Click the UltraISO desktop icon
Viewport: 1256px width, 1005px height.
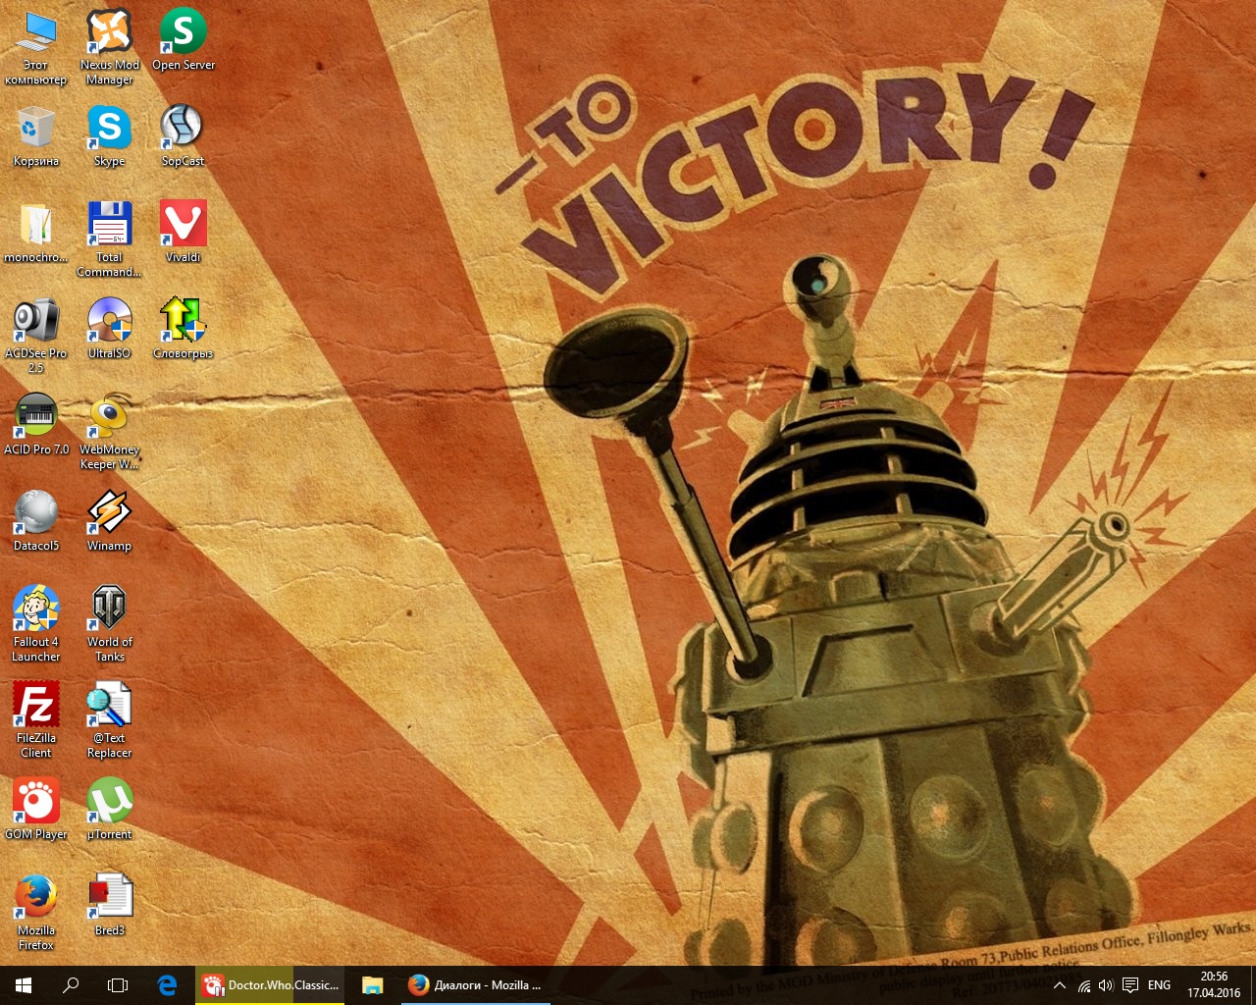[110, 329]
